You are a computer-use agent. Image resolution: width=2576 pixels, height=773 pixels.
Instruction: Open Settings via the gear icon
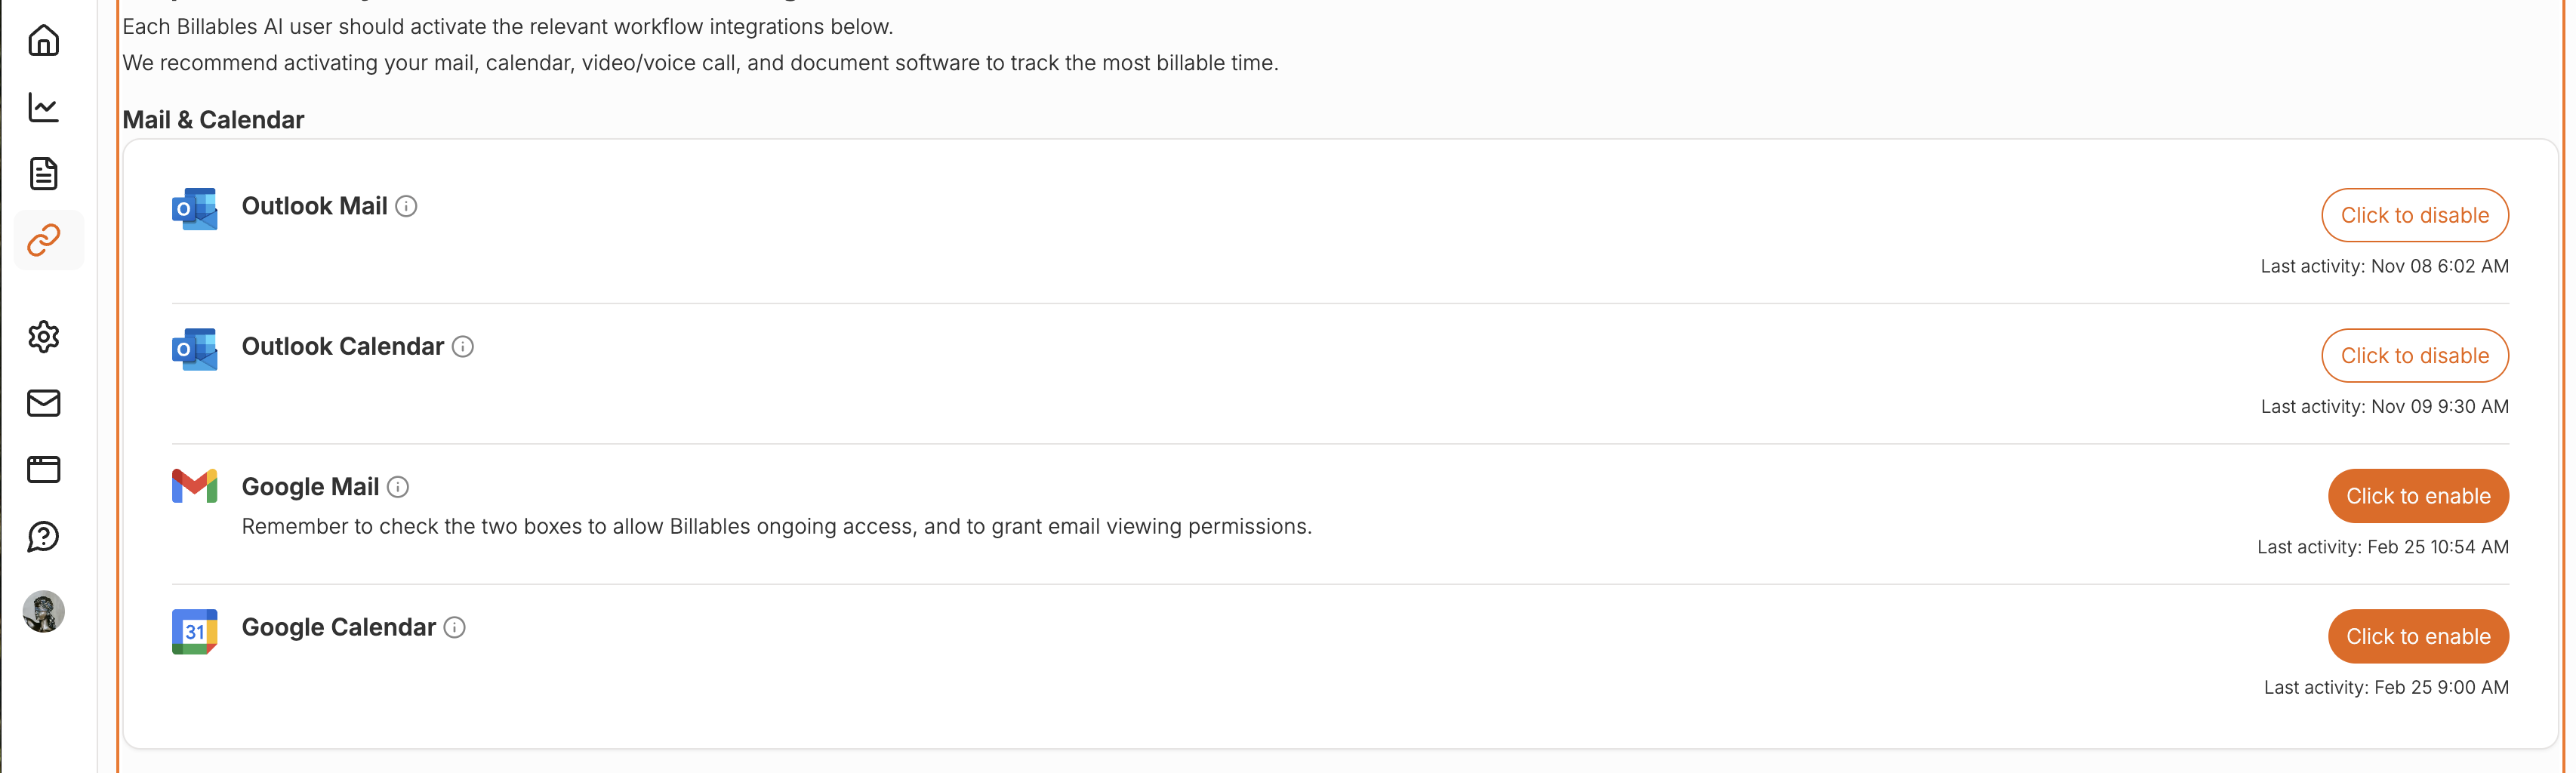pyautogui.click(x=44, y=337)
